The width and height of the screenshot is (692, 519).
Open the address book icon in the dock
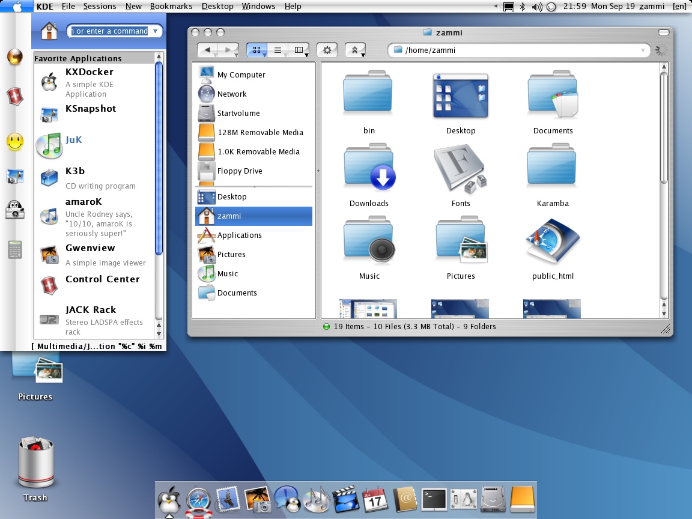(x=405, y=499)
